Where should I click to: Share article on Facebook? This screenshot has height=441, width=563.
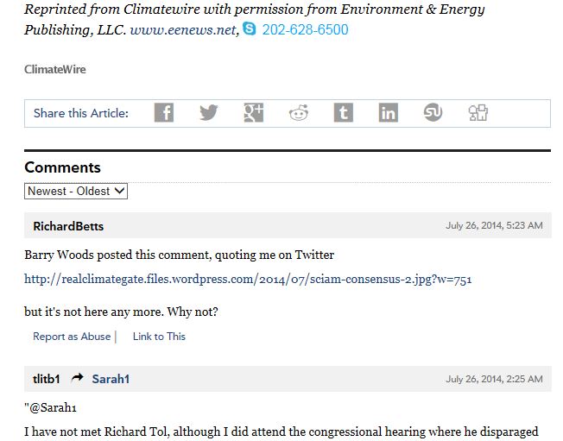pos(164,112)
